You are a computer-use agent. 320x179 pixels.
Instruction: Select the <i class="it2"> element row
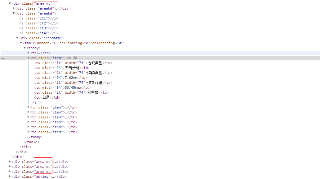(x=38, y=23)
